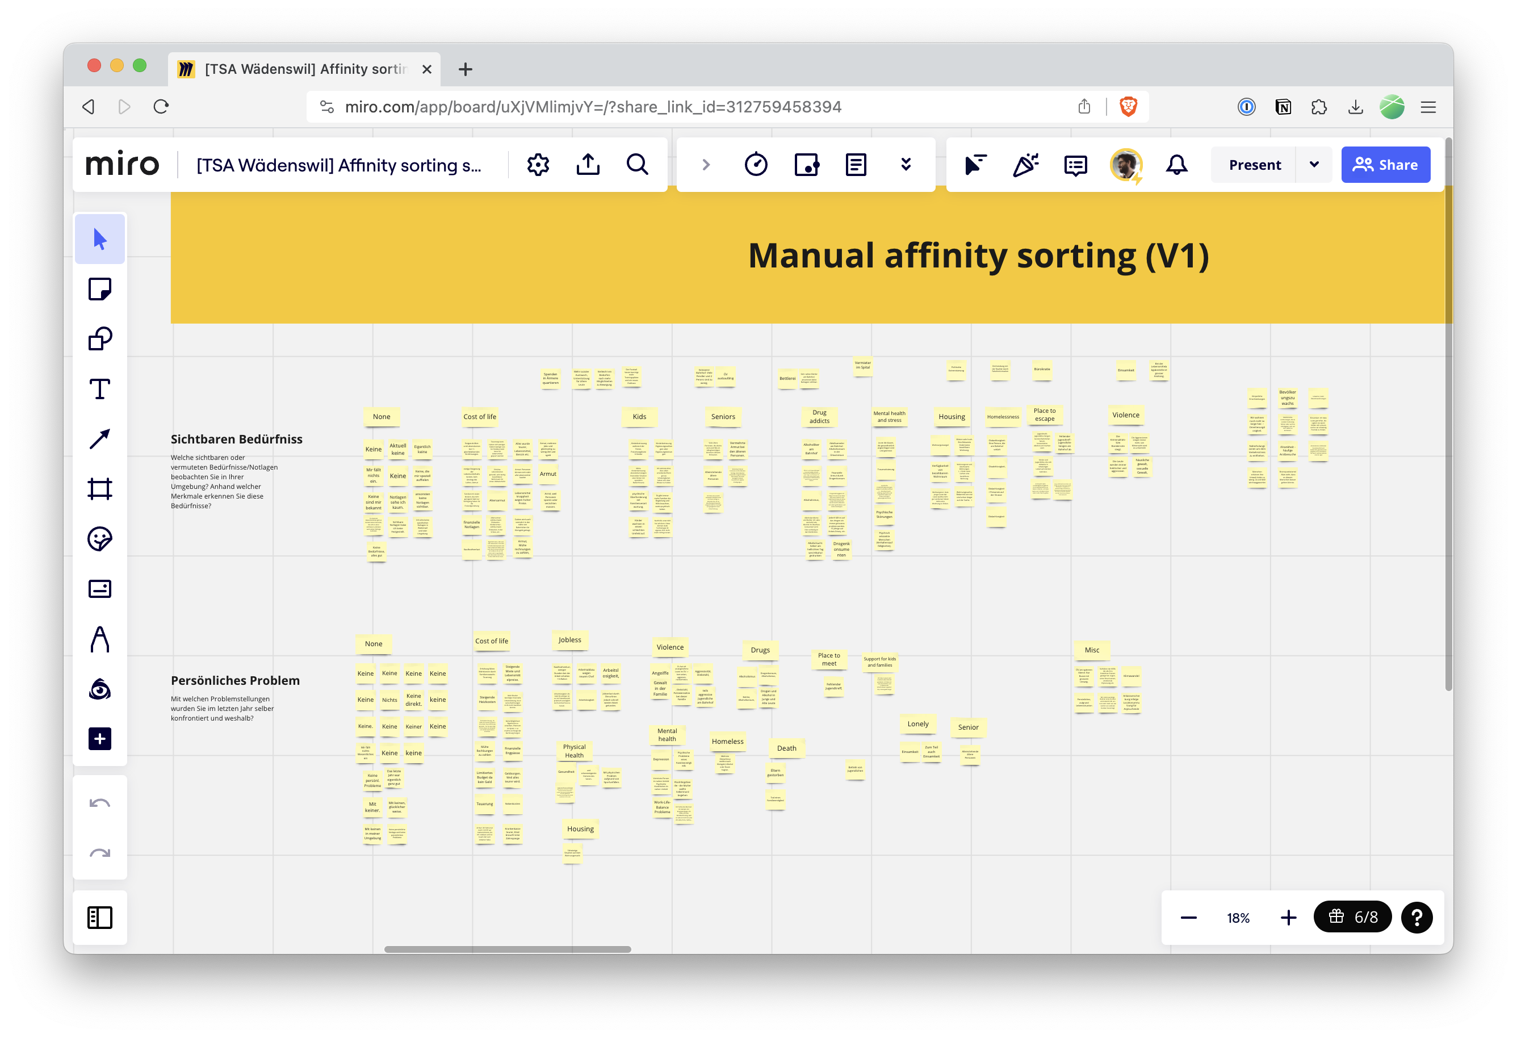This screenshot has height=1038, width=1517.
Task: Select the Frame tool
Action: [x=100, y=489]
